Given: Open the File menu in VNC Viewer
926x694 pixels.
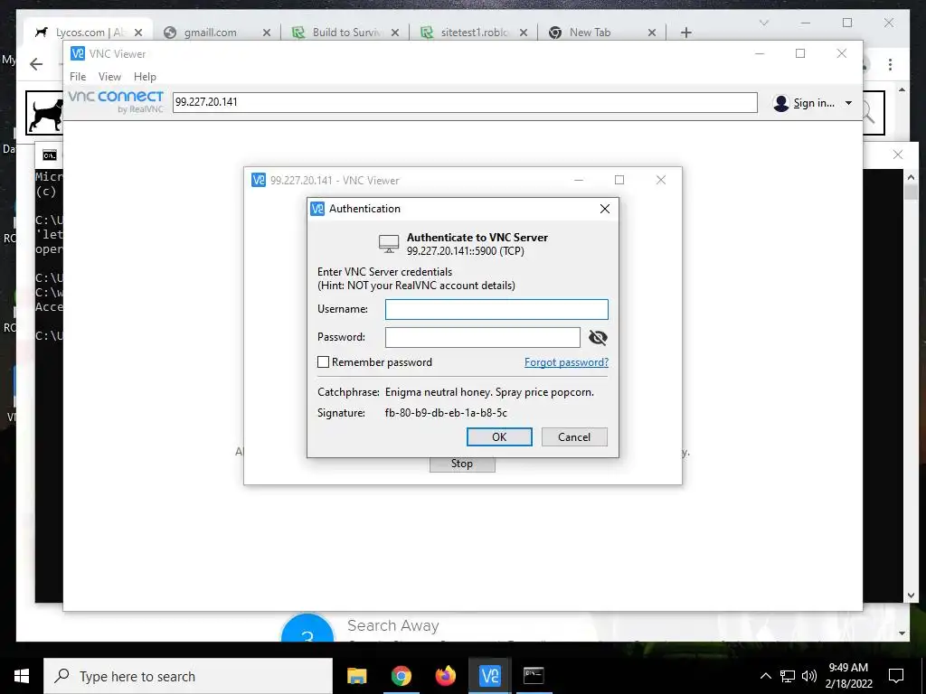Looking at the screenshot, I should click(x=78, y=76).
